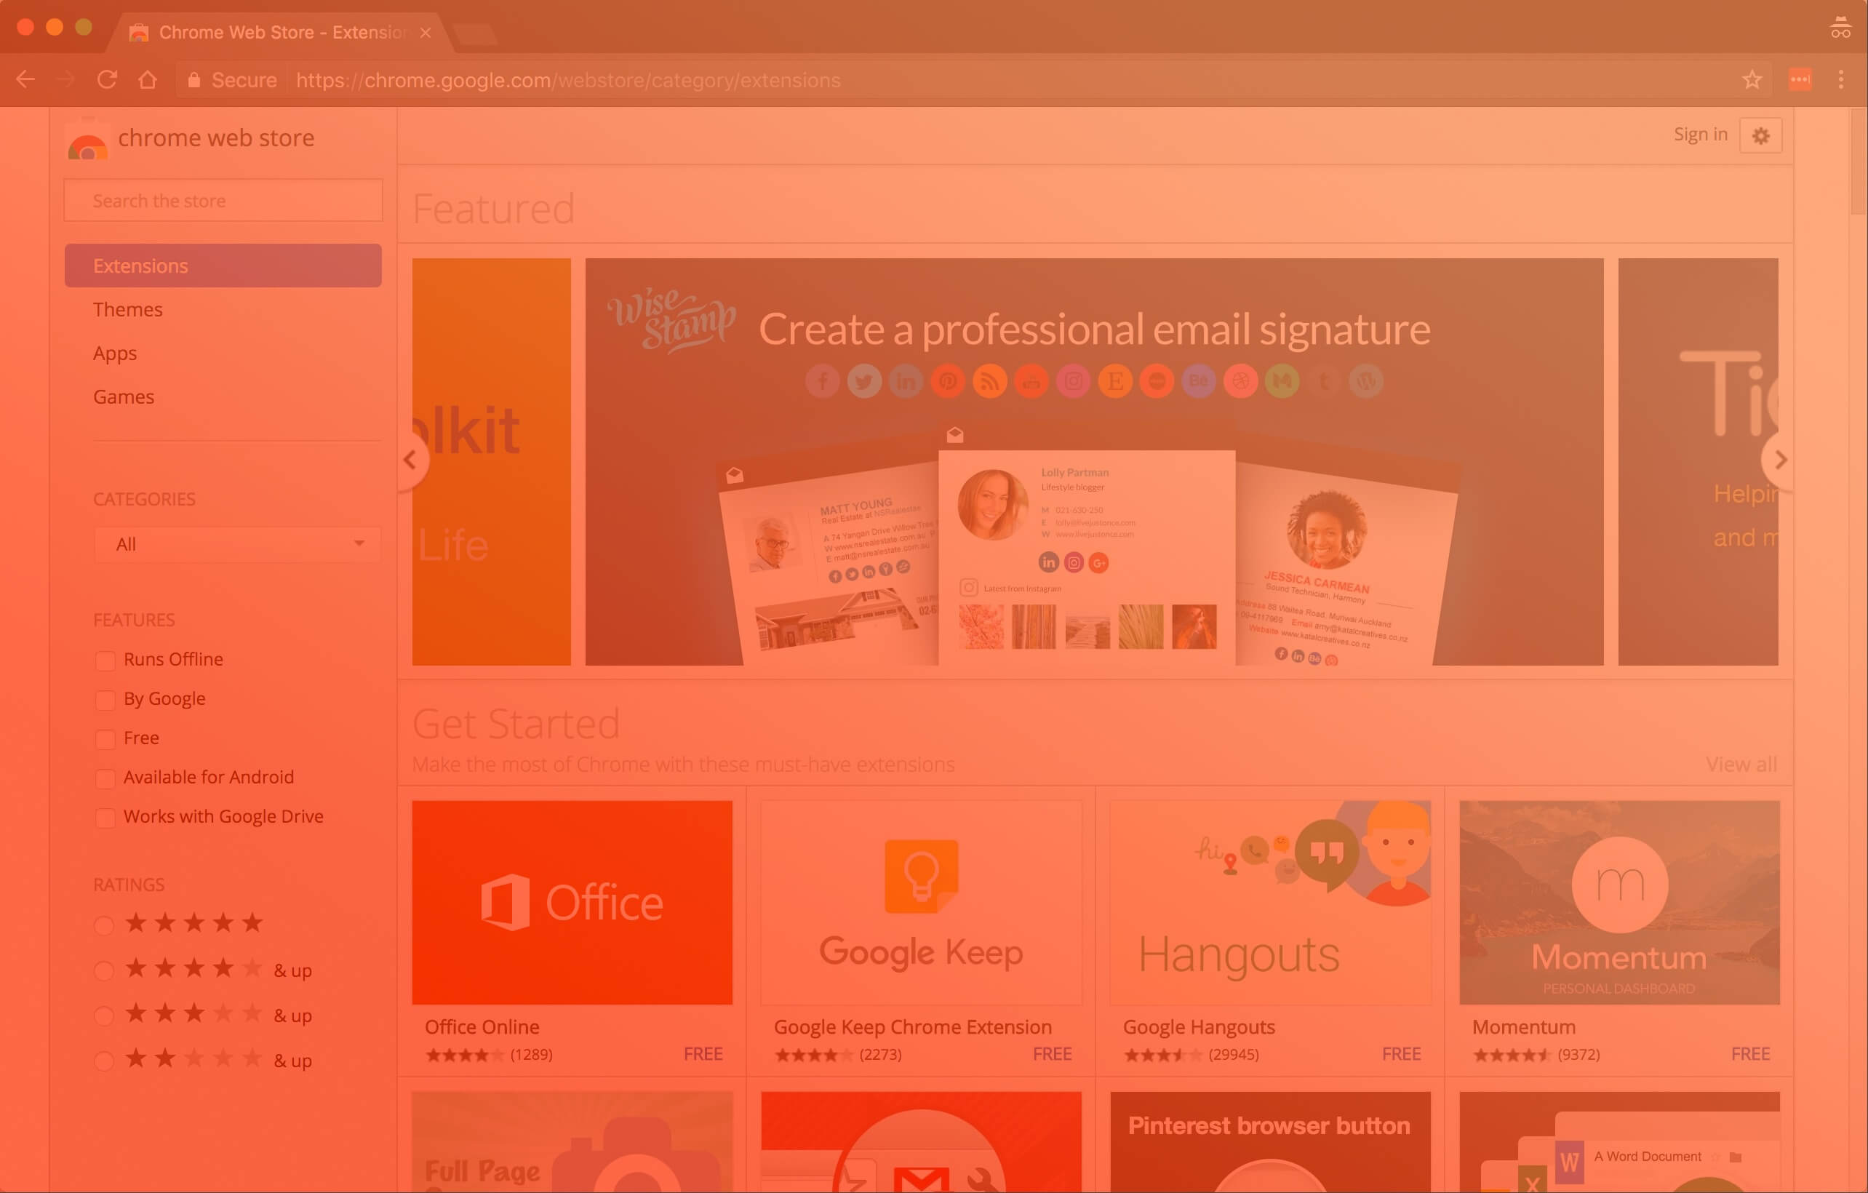Enable the By Google filter checkbox
The width and height of the screenshot is (1868, 1193).
[x=105, y=698]
